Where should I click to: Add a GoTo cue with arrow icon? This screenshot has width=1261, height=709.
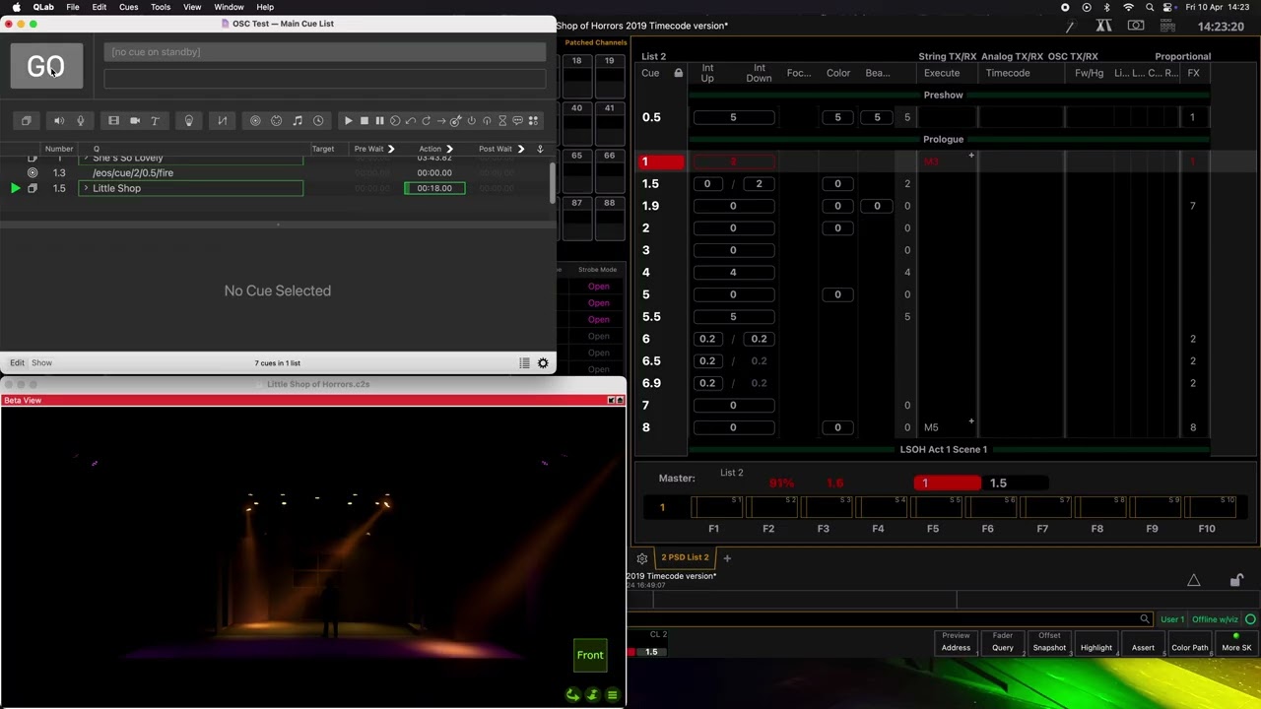tap(440, 121)
